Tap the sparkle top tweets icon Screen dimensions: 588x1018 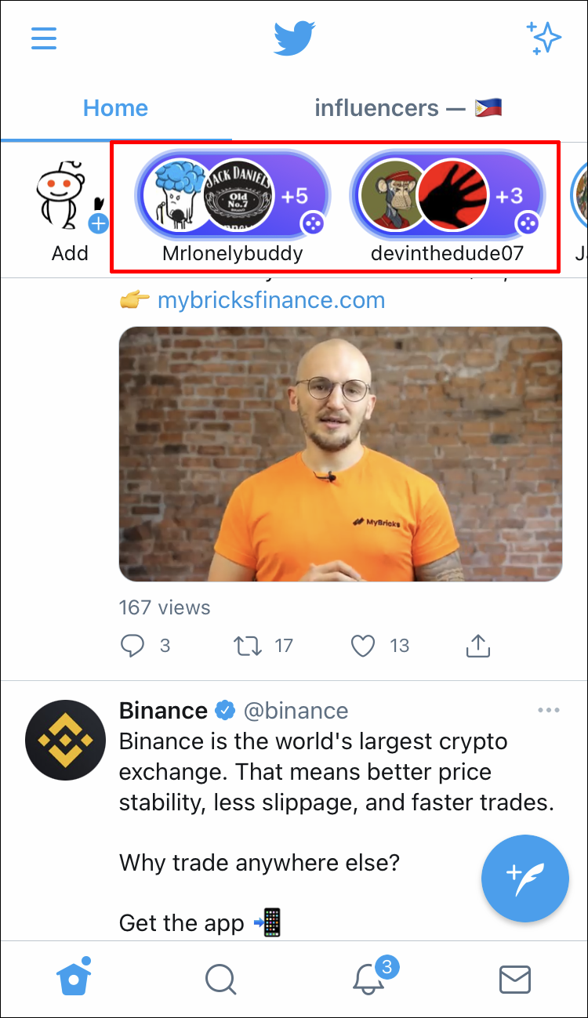(x=544, y=38)
